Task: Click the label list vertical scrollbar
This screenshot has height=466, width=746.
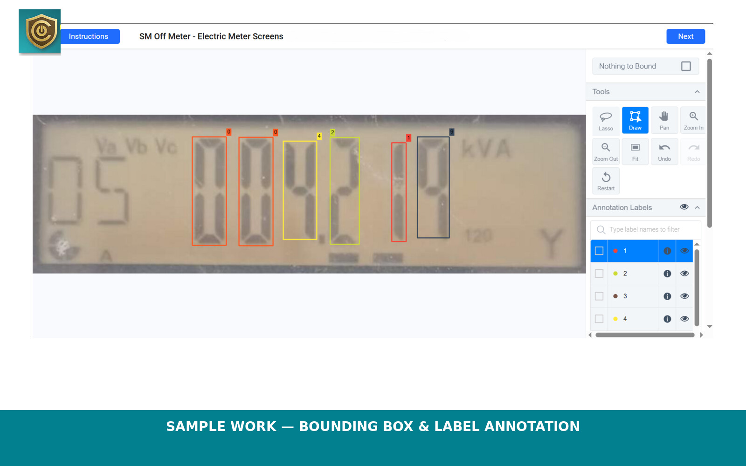Action: [697, 288]
